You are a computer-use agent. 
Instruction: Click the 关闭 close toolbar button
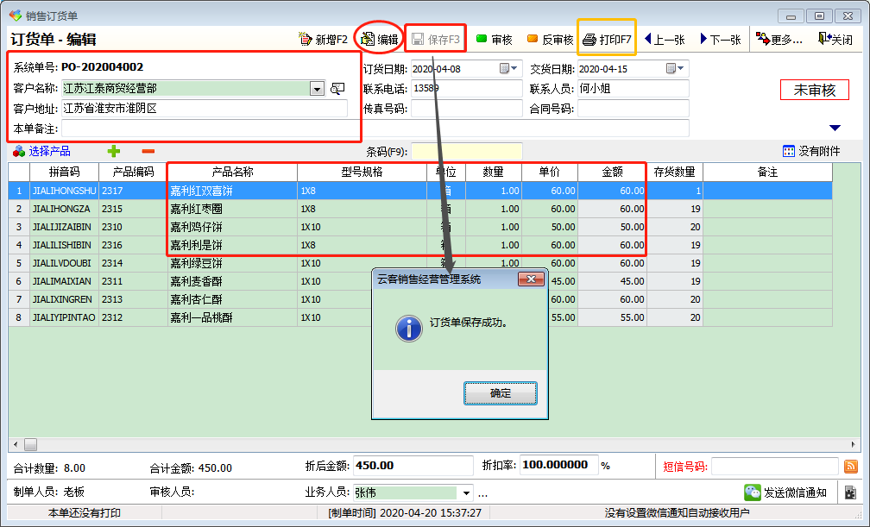point(835,40)
